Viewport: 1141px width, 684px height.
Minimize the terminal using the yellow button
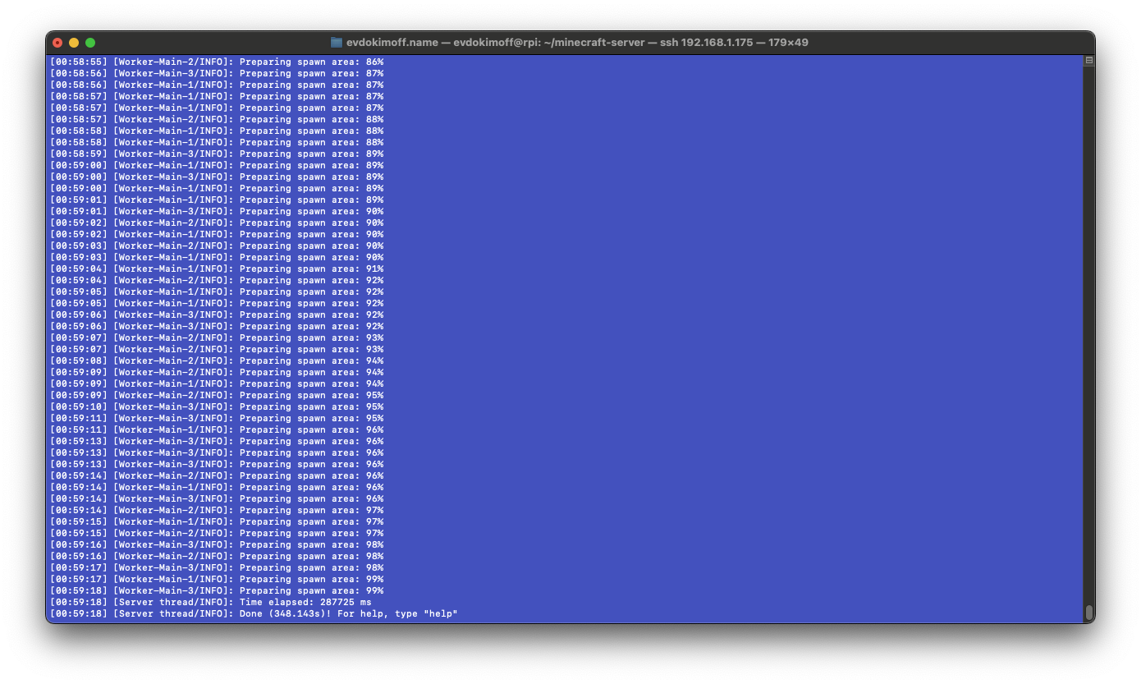pos(74,43)
